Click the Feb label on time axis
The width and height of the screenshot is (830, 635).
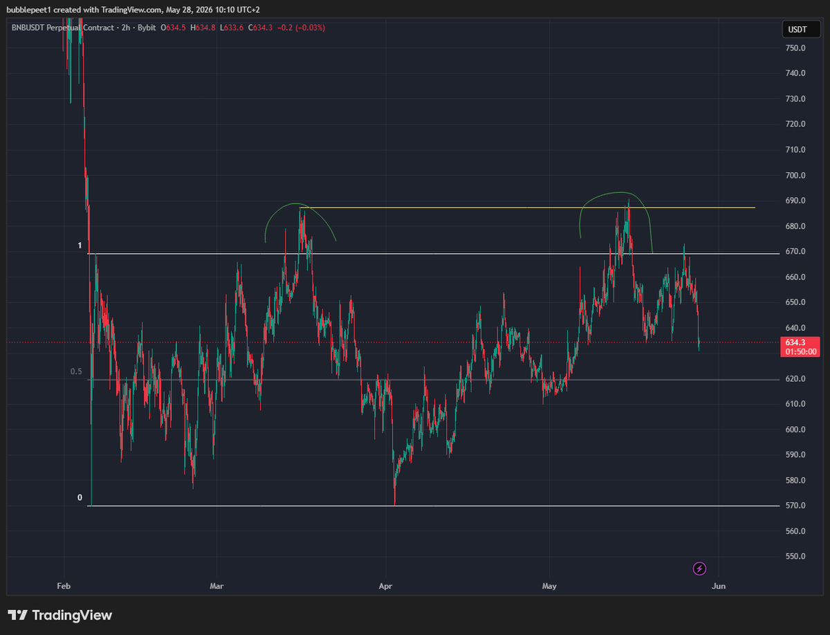(64, 586)
